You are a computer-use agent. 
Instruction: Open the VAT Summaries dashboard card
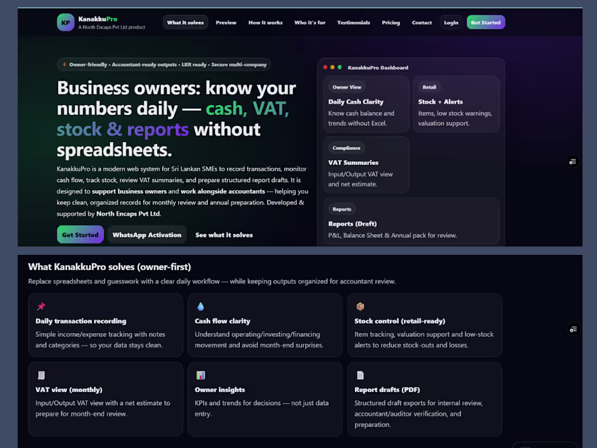[x=366, y=165]
